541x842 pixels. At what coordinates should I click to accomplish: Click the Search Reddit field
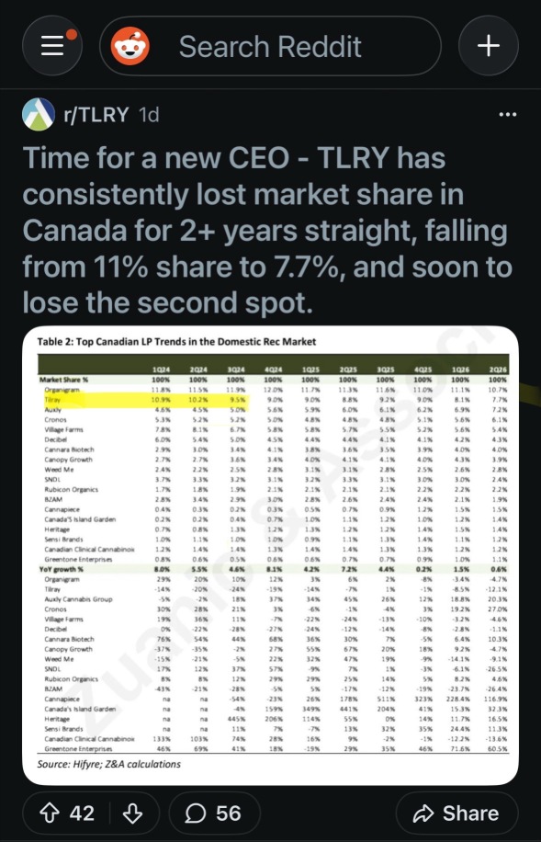click(x=270, y=46)
